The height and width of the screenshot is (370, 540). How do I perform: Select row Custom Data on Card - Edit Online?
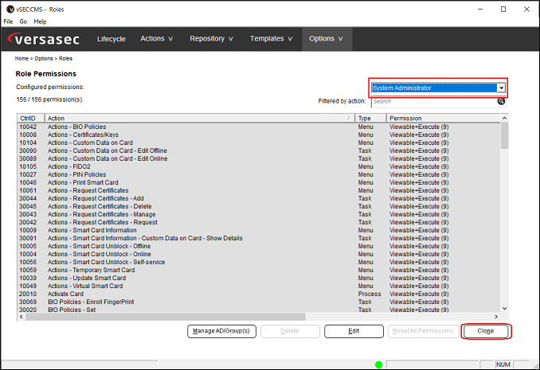[259, 158]
